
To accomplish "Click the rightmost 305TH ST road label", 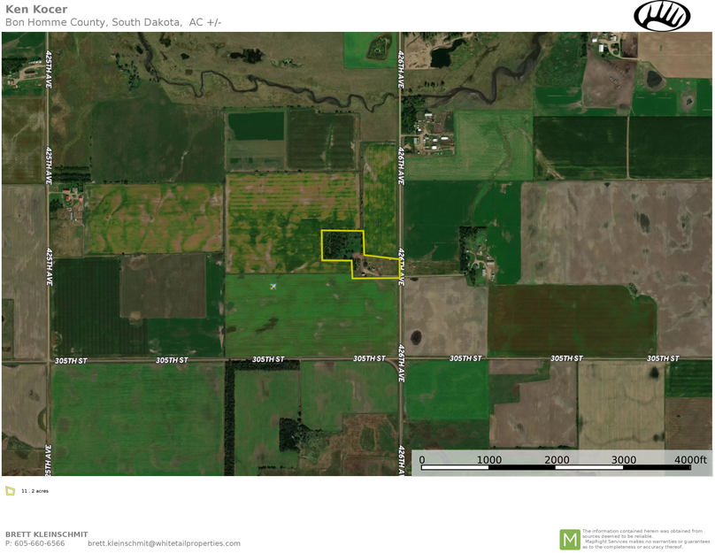I will 663,358.
